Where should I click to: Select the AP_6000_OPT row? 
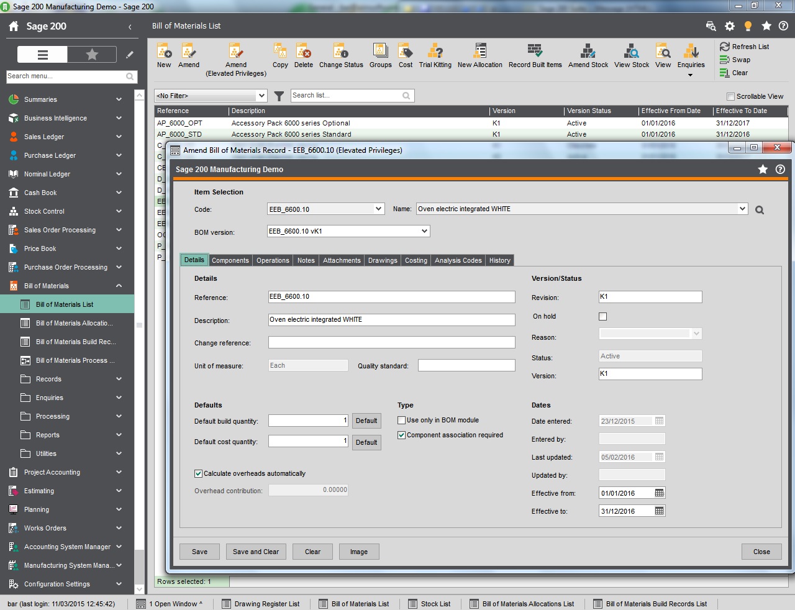[x=471, y=123]
